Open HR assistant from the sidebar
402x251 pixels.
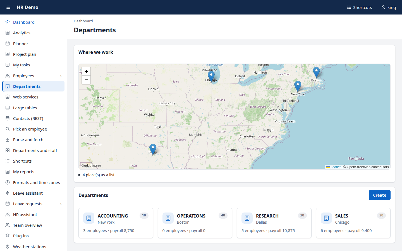33,214
